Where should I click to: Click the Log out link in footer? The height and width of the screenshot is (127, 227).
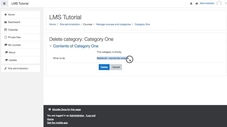[91, 115]
